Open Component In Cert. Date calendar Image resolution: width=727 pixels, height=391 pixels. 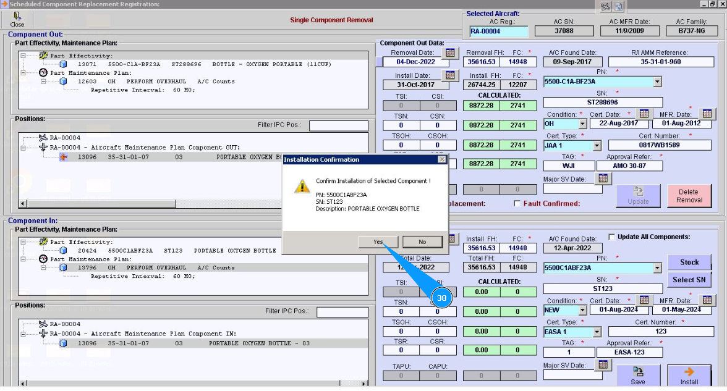pos(644,301)
